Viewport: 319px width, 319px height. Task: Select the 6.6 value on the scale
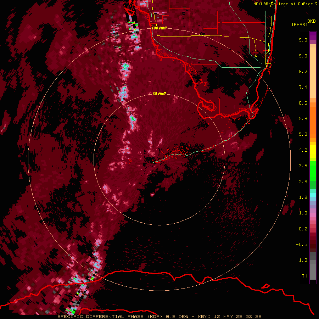pyautogui.click(x=303, y=103)
